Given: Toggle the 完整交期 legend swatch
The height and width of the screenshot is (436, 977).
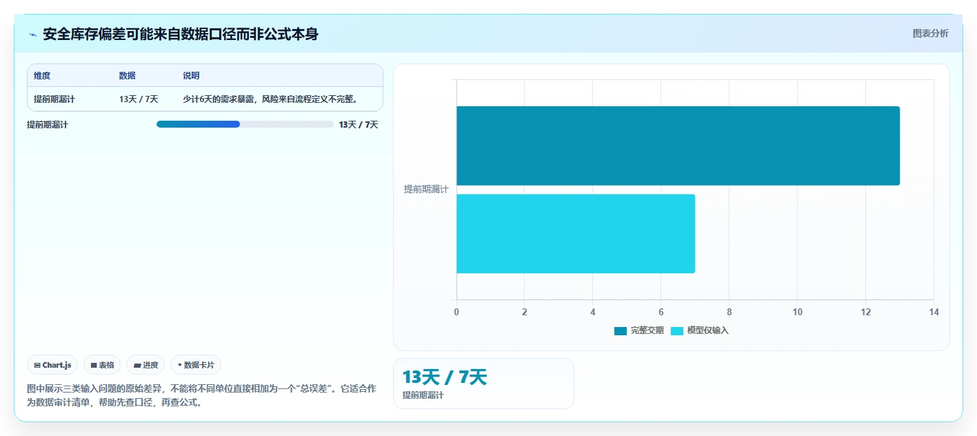Looking at the screenshot, I should click(621, 331).
